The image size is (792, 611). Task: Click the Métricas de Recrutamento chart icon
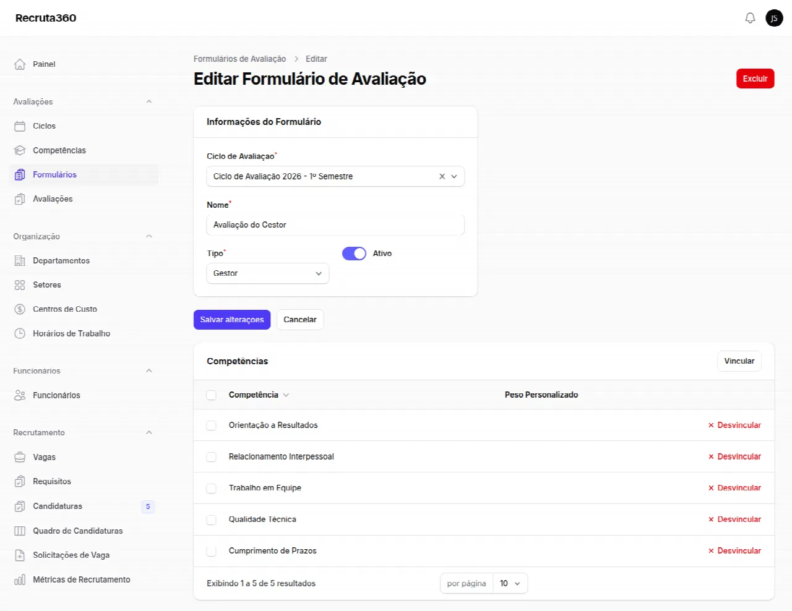[20, 579]
